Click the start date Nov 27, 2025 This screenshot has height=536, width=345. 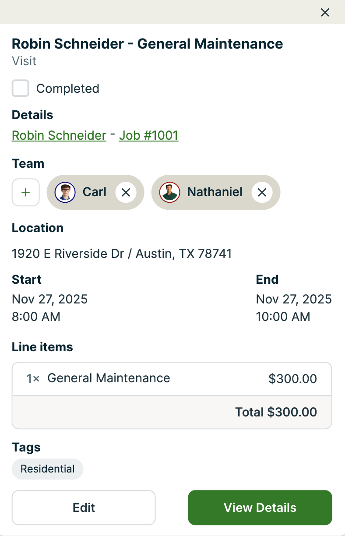[x=50, y=299]
